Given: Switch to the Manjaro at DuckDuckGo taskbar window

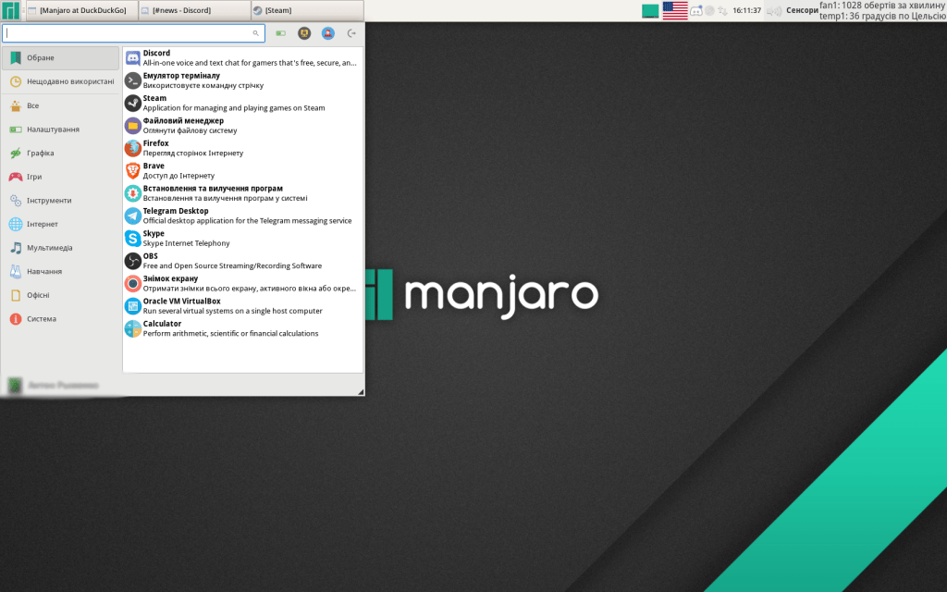Looking at the screenshot, I should [81, 10].
